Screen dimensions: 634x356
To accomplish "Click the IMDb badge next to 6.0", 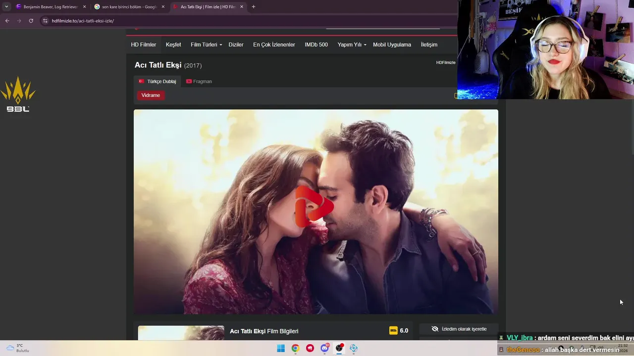I will coord(393,330).
